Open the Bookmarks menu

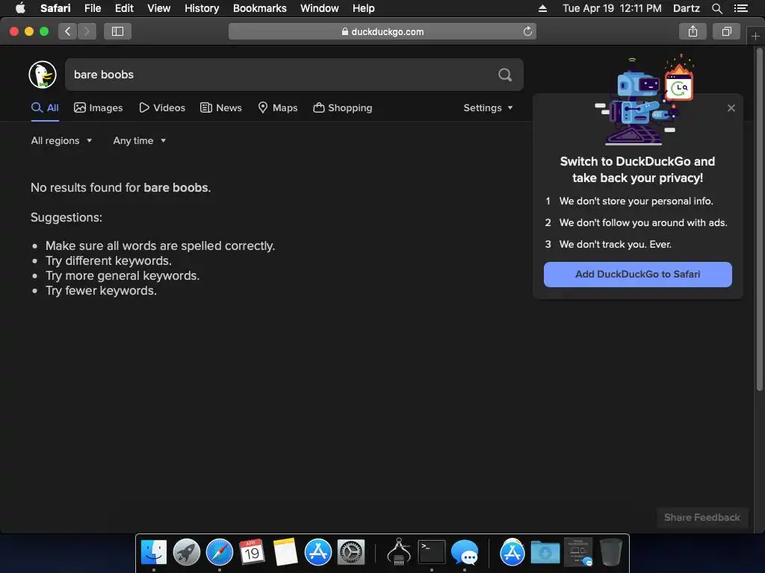click(259, 8)
